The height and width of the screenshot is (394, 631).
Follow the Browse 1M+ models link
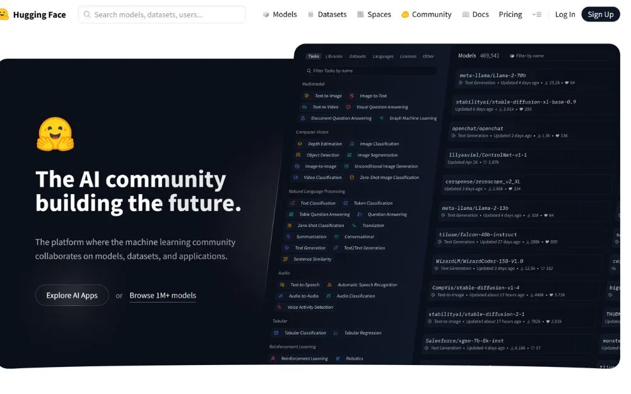(163, 296)
